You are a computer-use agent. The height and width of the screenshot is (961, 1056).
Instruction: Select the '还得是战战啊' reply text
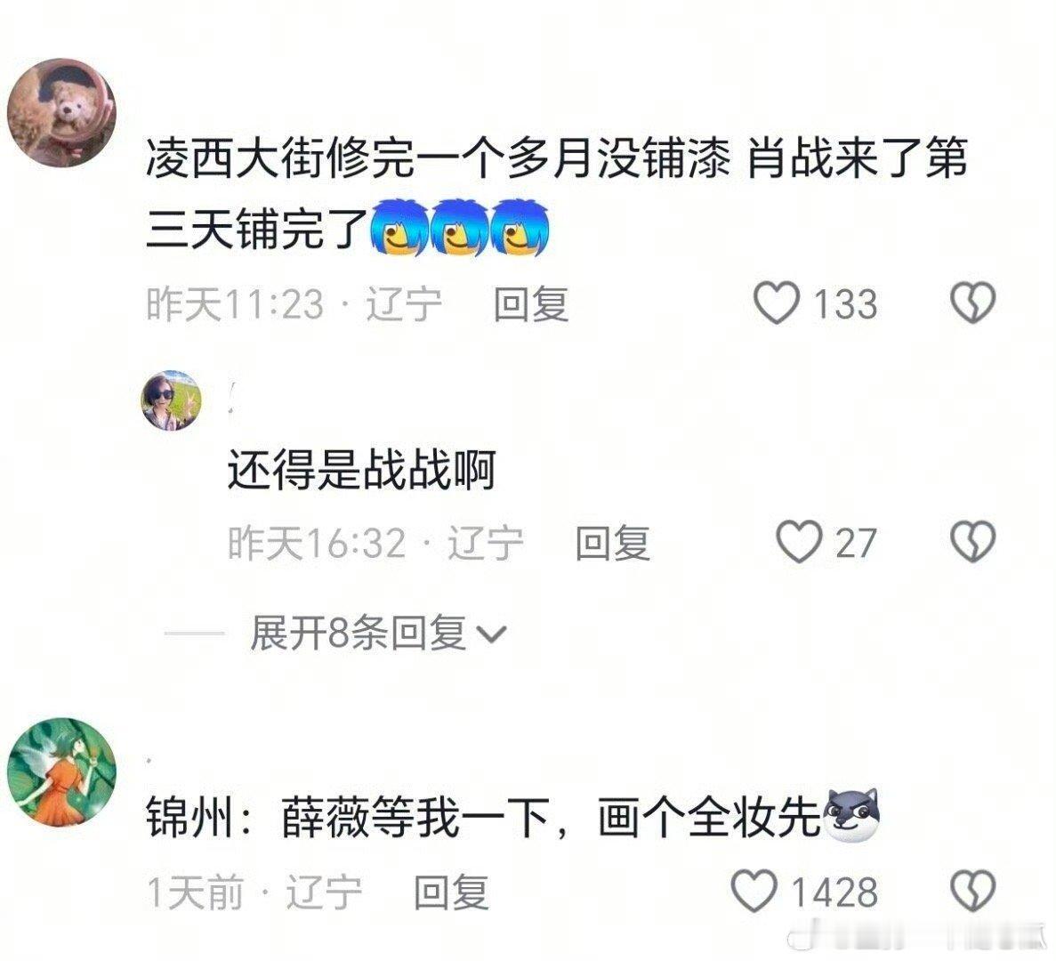[x=362, y=470]
